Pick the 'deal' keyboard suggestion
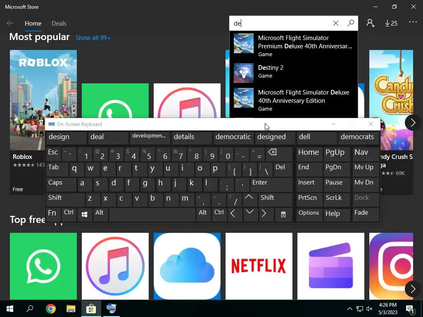This screenshot has height=317, width=423. coord(108,137)
